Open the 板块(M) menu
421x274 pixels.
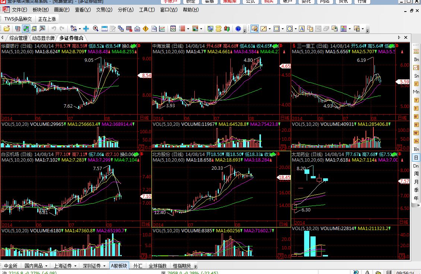click(41, 10)
